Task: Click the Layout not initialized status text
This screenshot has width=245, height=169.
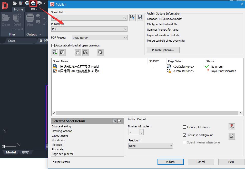Action: click(223, 71)
